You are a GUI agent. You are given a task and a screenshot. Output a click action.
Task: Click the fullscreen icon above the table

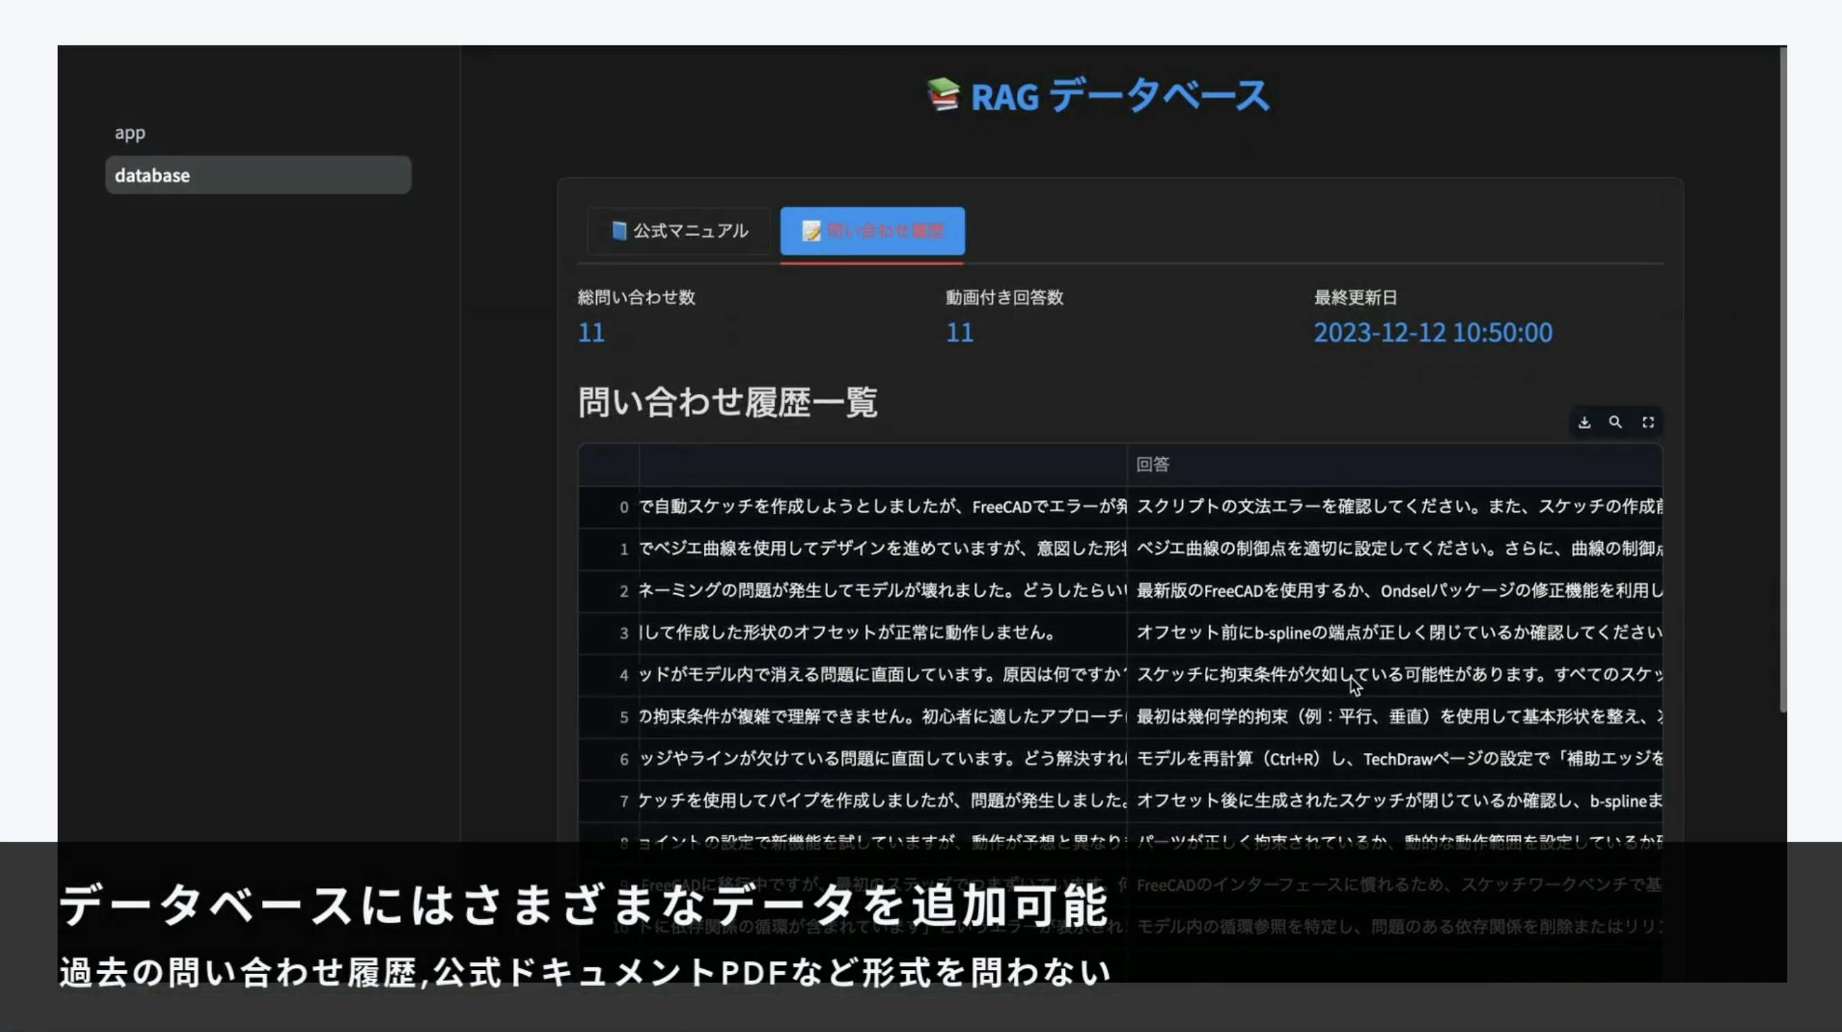[x=1648, y=422]
